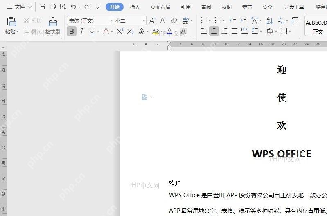Click the Redo arrow icon
Image resolution: width=327 pixels, height=216 pixels.
87,7
